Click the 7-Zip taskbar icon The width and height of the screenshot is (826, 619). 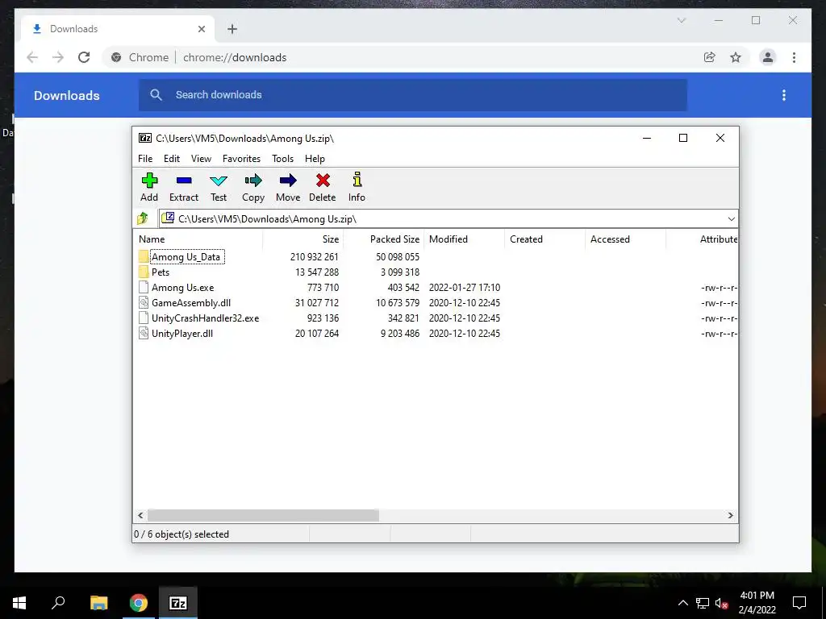(177, 603)
